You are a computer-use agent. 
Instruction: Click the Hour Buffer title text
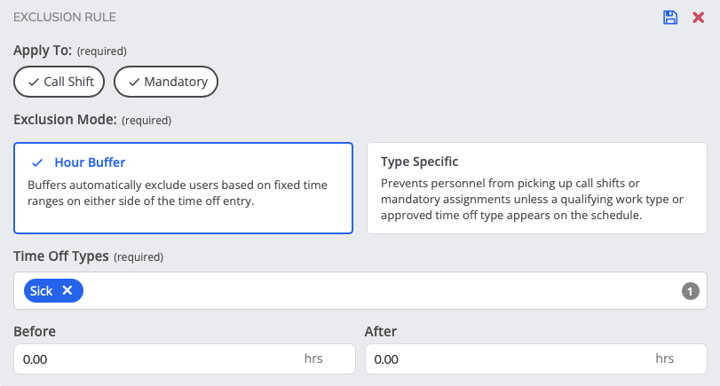tap(90, 162)
